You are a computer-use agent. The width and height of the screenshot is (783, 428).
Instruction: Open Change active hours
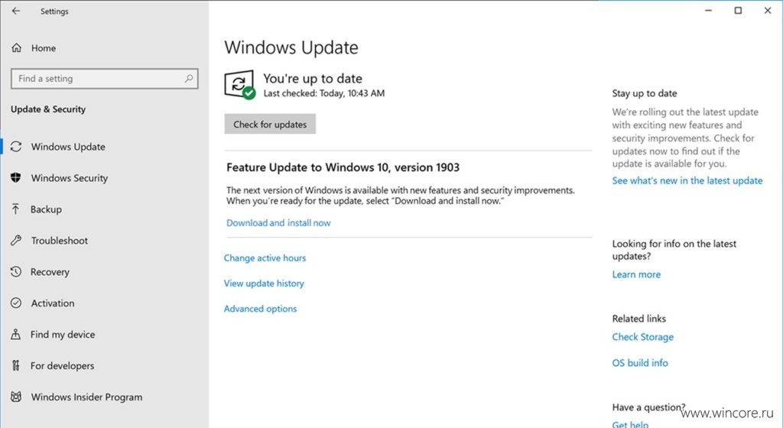pos(265,258)
